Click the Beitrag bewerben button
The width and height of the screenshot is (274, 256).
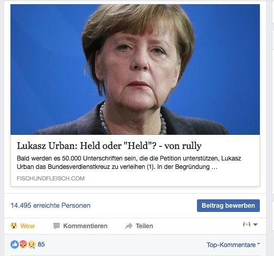click(x=228, y=206)
